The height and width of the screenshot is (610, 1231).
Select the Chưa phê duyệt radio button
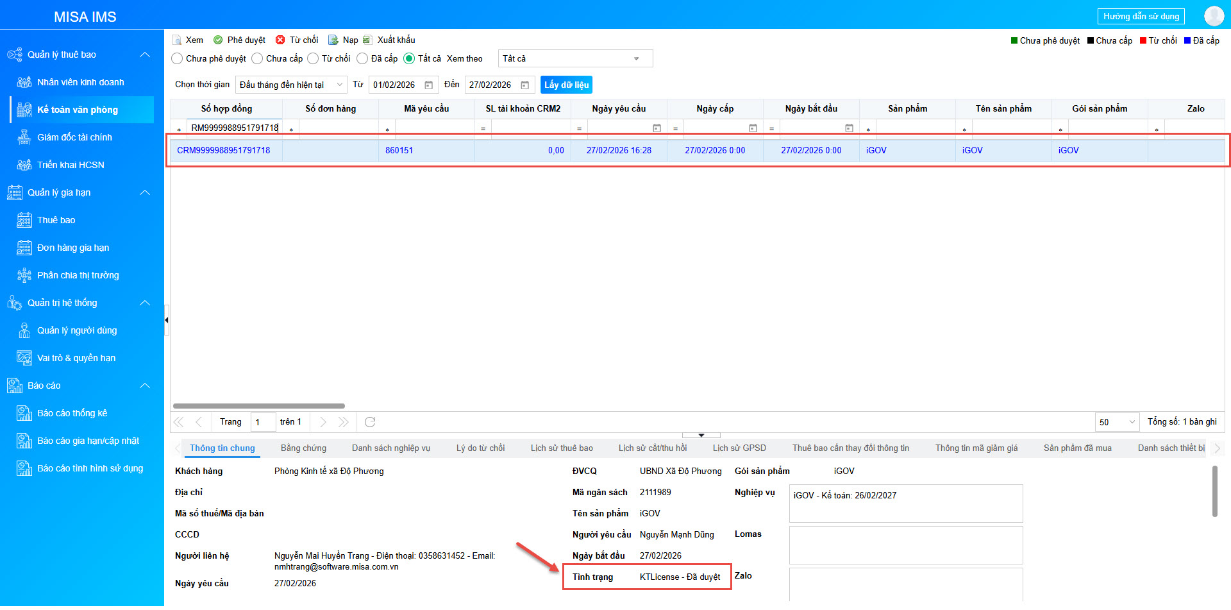pyautogui.click(x=178, y=59)
